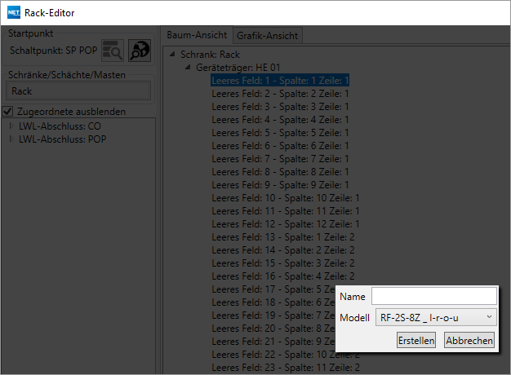Select Leeres Feld: 13 - Spalte: 1 Zeile: 2
This screenshot has height=375, width=511.
coord(283,236)
